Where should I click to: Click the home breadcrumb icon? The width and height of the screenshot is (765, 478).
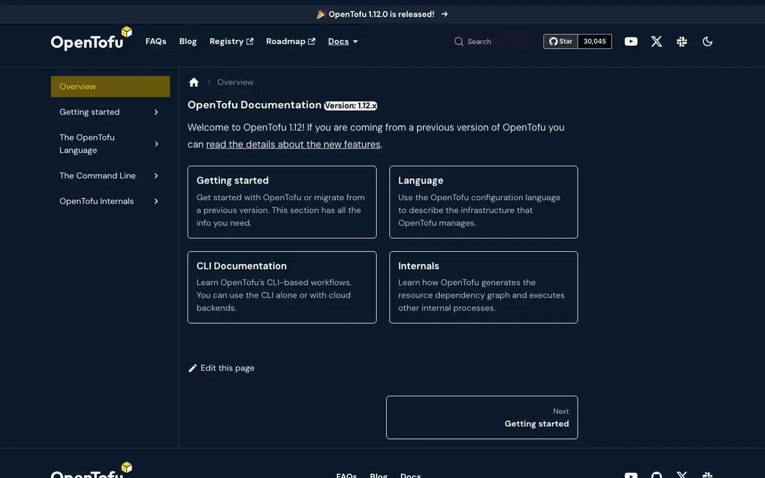(x=194, y=82)
